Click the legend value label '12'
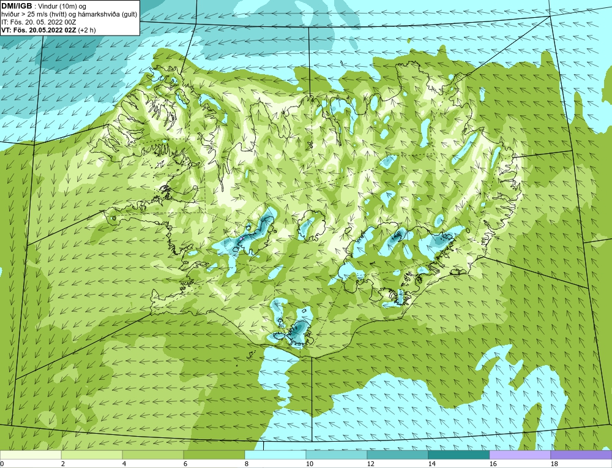612x468 pixels. pos(371,464)
